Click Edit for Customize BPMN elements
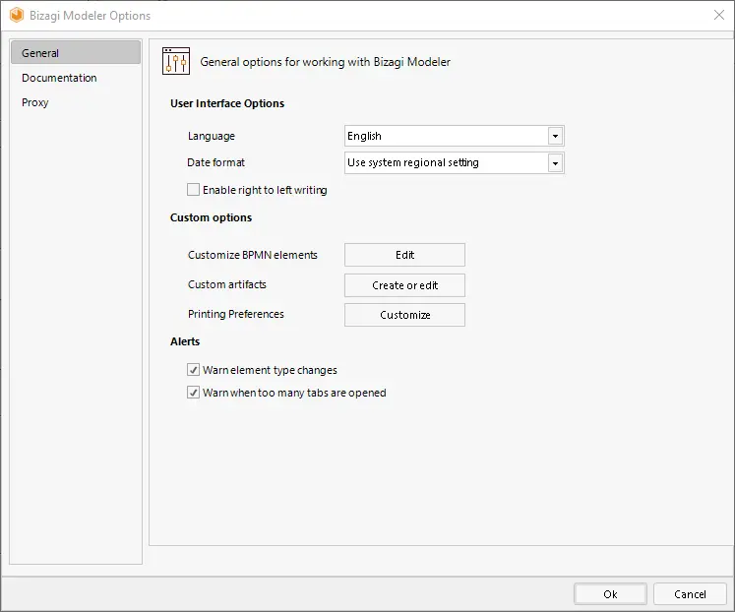Viewport: 735px width, 612px height. tap(404, 255)
